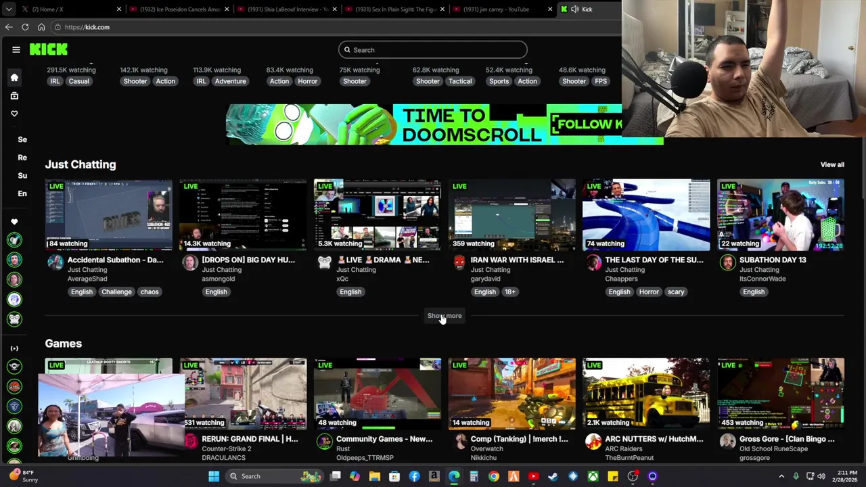Screen dimensions: 866x487
Task: Open Xbox app from taskbar
Action: 593,476
